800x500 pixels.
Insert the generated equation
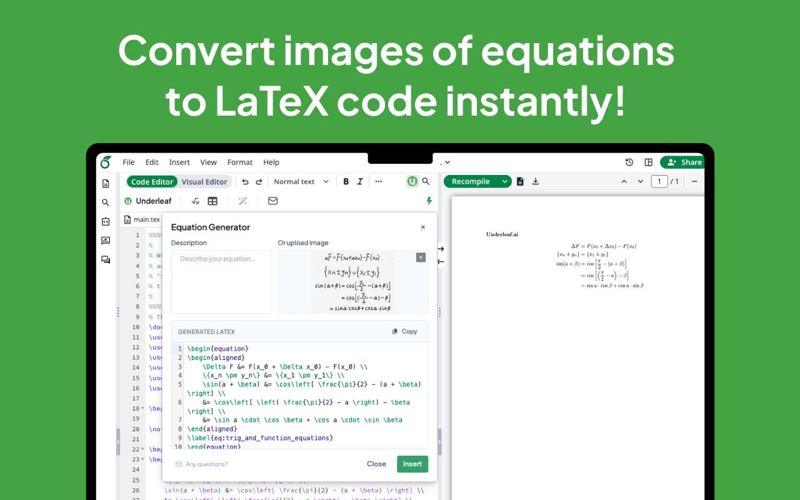pyautogui.click(x=412, y=464)
